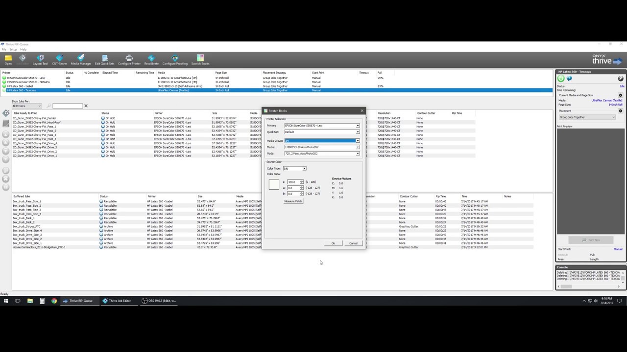Open the notifications action center icon
This screenshot has width=627, height=352.
[x=620, y=301]
